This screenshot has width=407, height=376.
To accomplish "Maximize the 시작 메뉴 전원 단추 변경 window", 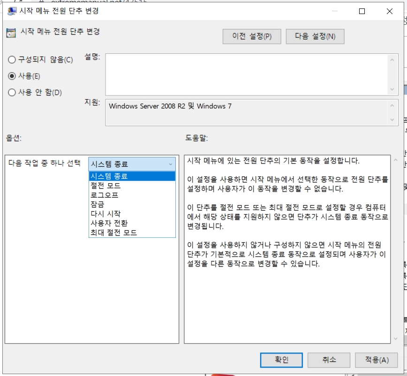I will [x=362, y=11].
